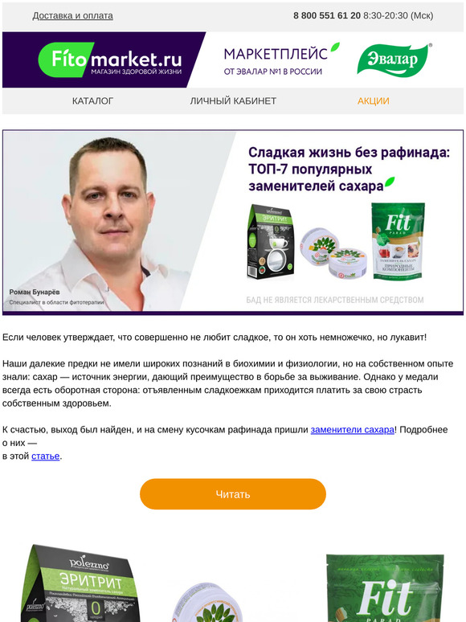
Task: Click the orange Читать button
Action: click(233, 494)
